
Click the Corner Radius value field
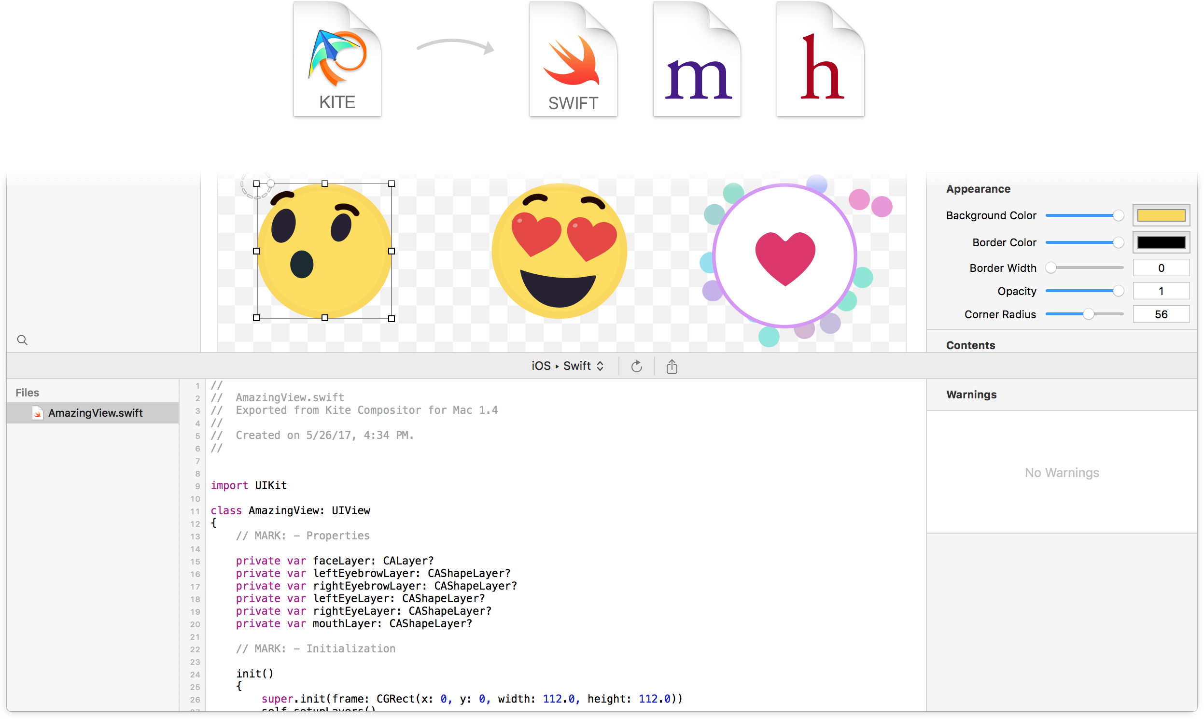[x=1161, y=314]
